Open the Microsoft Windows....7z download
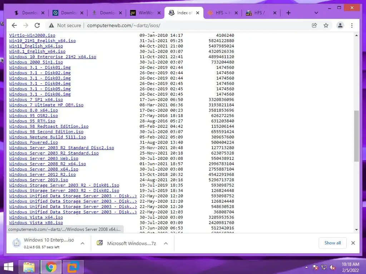Screen dimensions: 366x274 (127, 243)
